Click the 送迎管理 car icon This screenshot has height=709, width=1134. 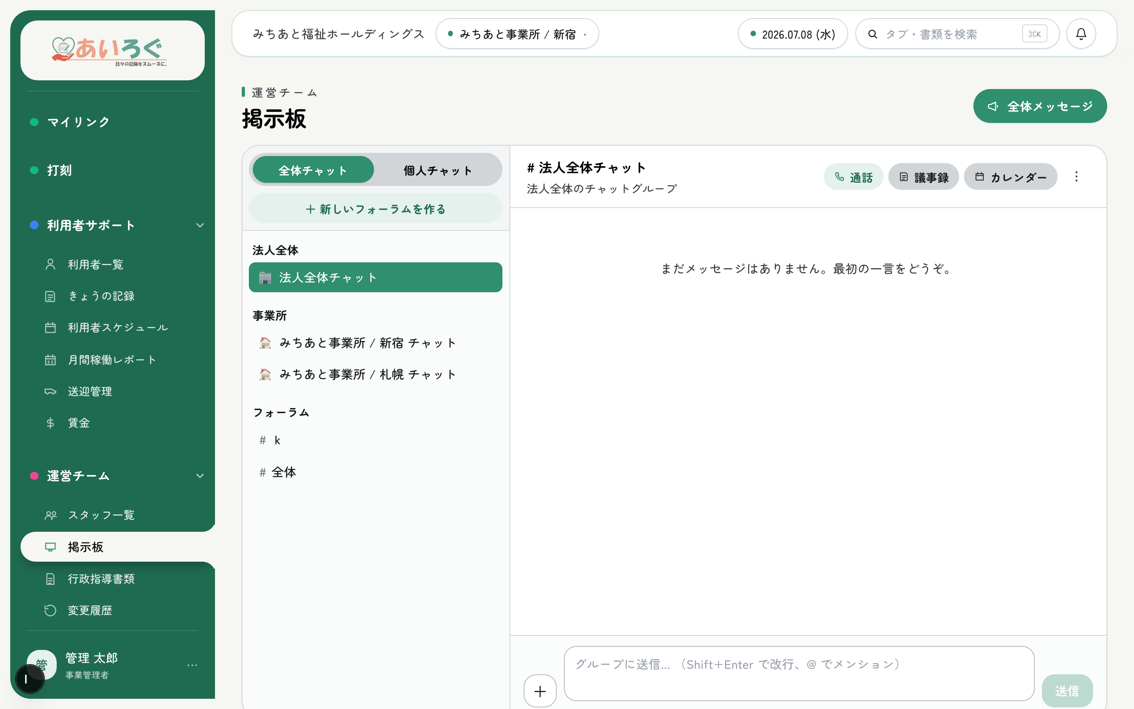pyautogui.click(x=50, y=392)
